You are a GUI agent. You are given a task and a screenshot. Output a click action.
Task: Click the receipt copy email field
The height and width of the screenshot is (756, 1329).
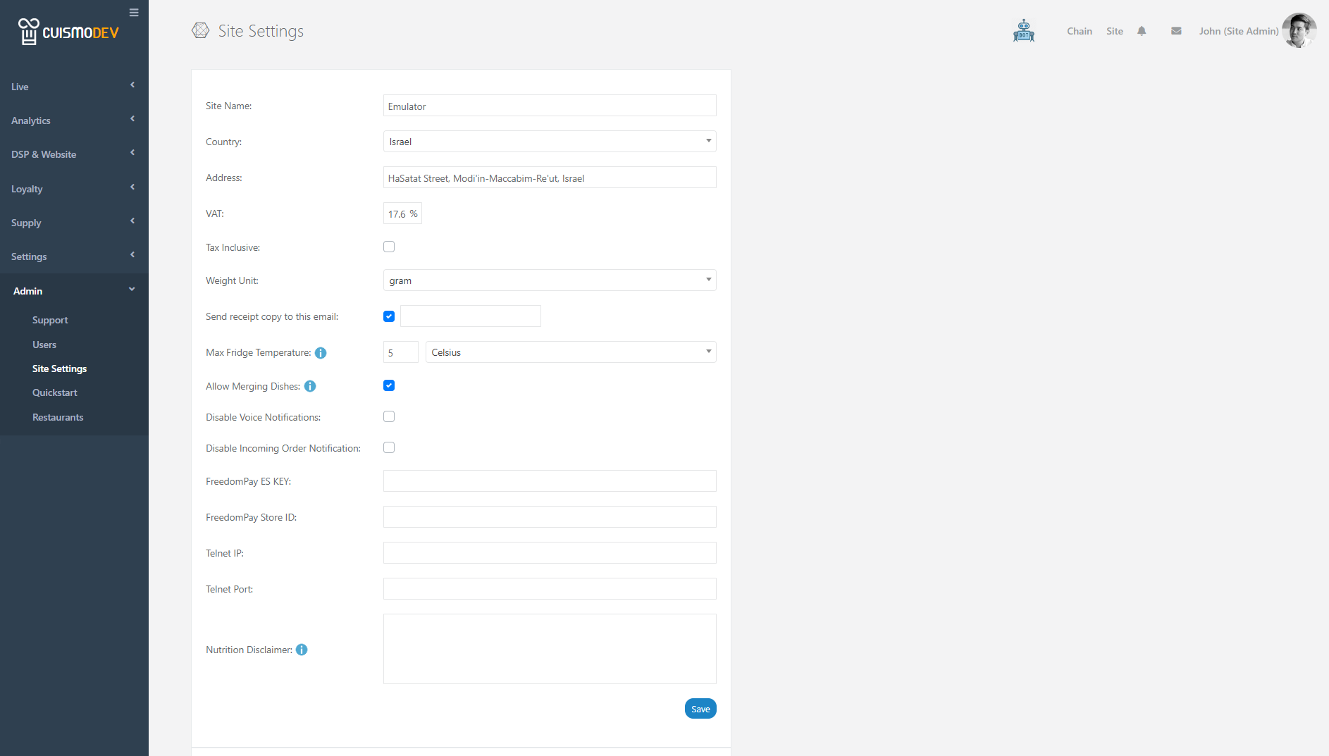pos(471,316)
